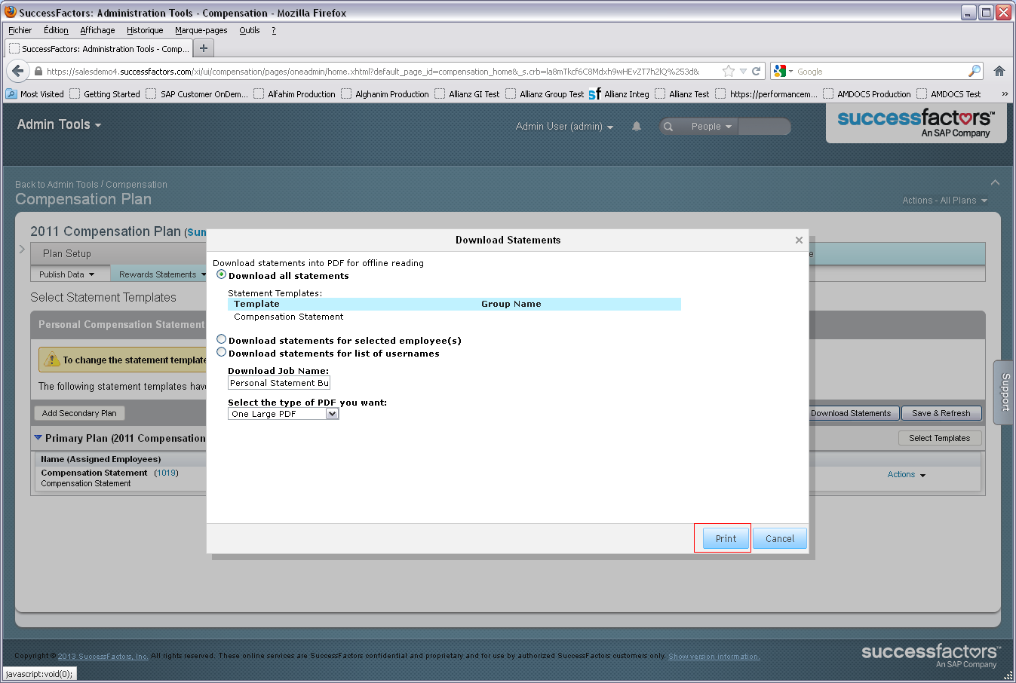Open the Plan Setup tab
Image resolution: width=1016 pixels, height=683 pixels.
tap(67, 253)
